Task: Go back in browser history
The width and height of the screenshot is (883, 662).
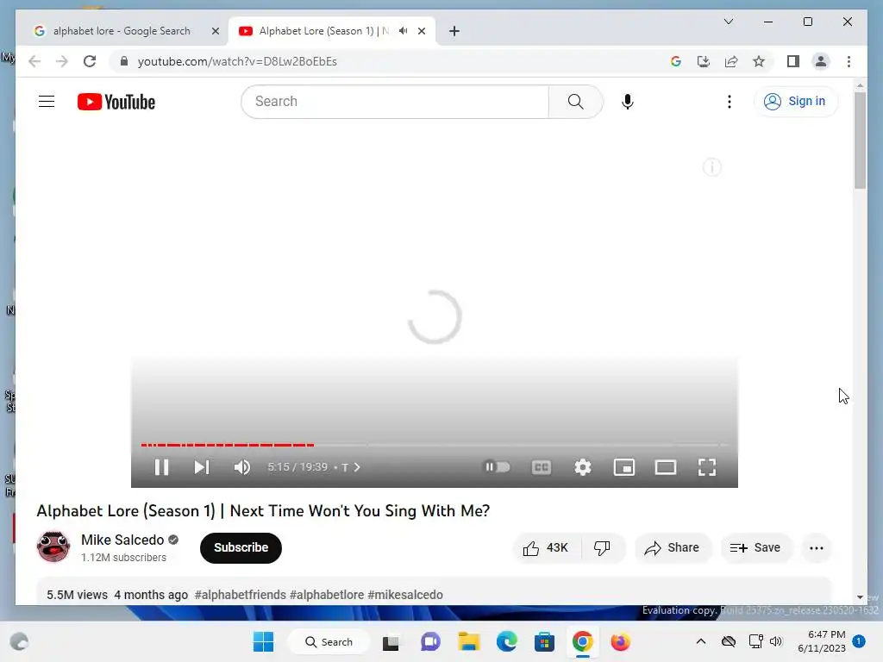Action: pyautogui.click(x=34, y=61)
